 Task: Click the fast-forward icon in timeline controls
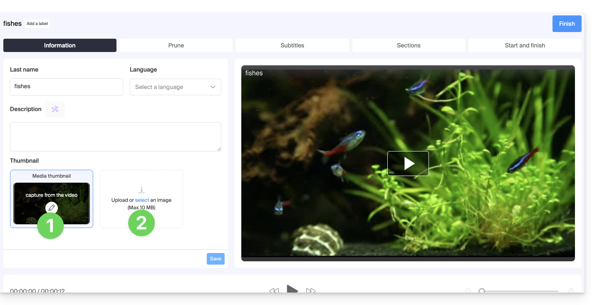click(x=311, y=290)
